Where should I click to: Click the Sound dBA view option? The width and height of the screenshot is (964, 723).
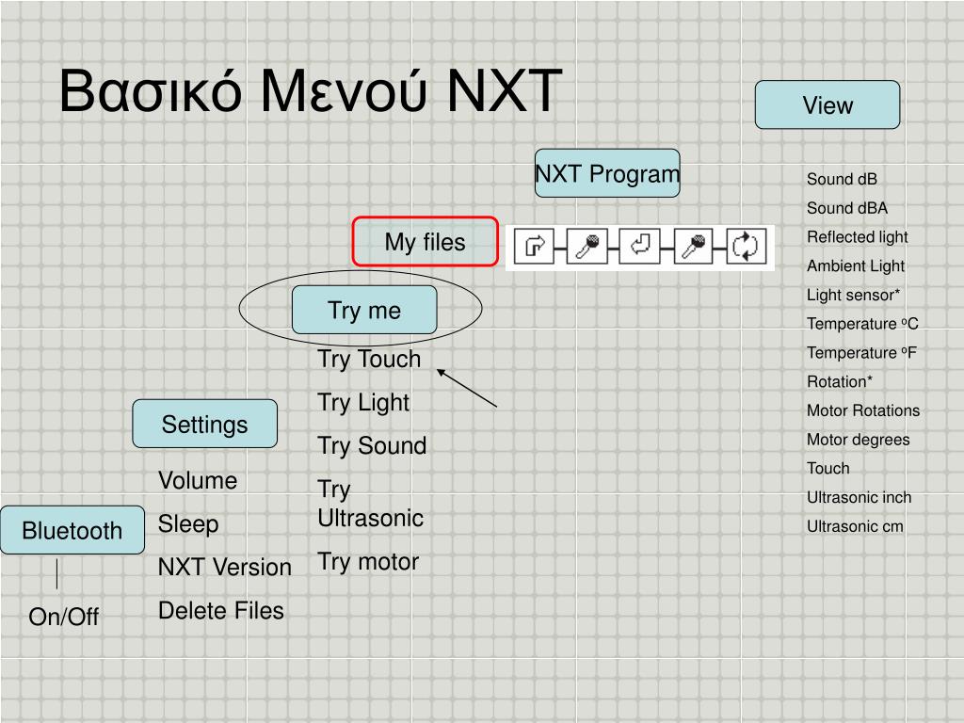pos(847,208)
